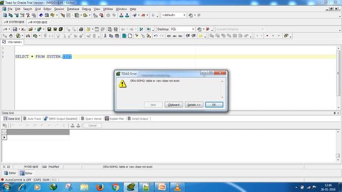Open the File menu
342x192 pixels.
(10, 9)
